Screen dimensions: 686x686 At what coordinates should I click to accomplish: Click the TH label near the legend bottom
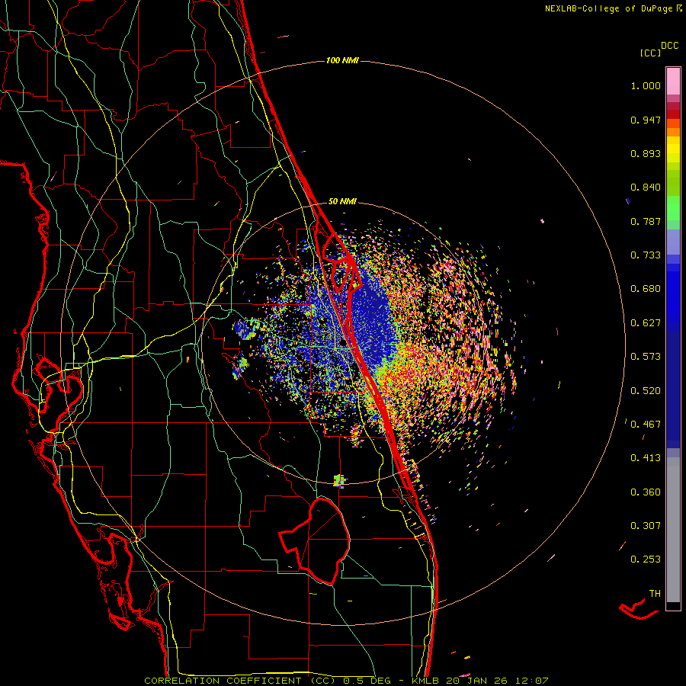pos(655,594)
